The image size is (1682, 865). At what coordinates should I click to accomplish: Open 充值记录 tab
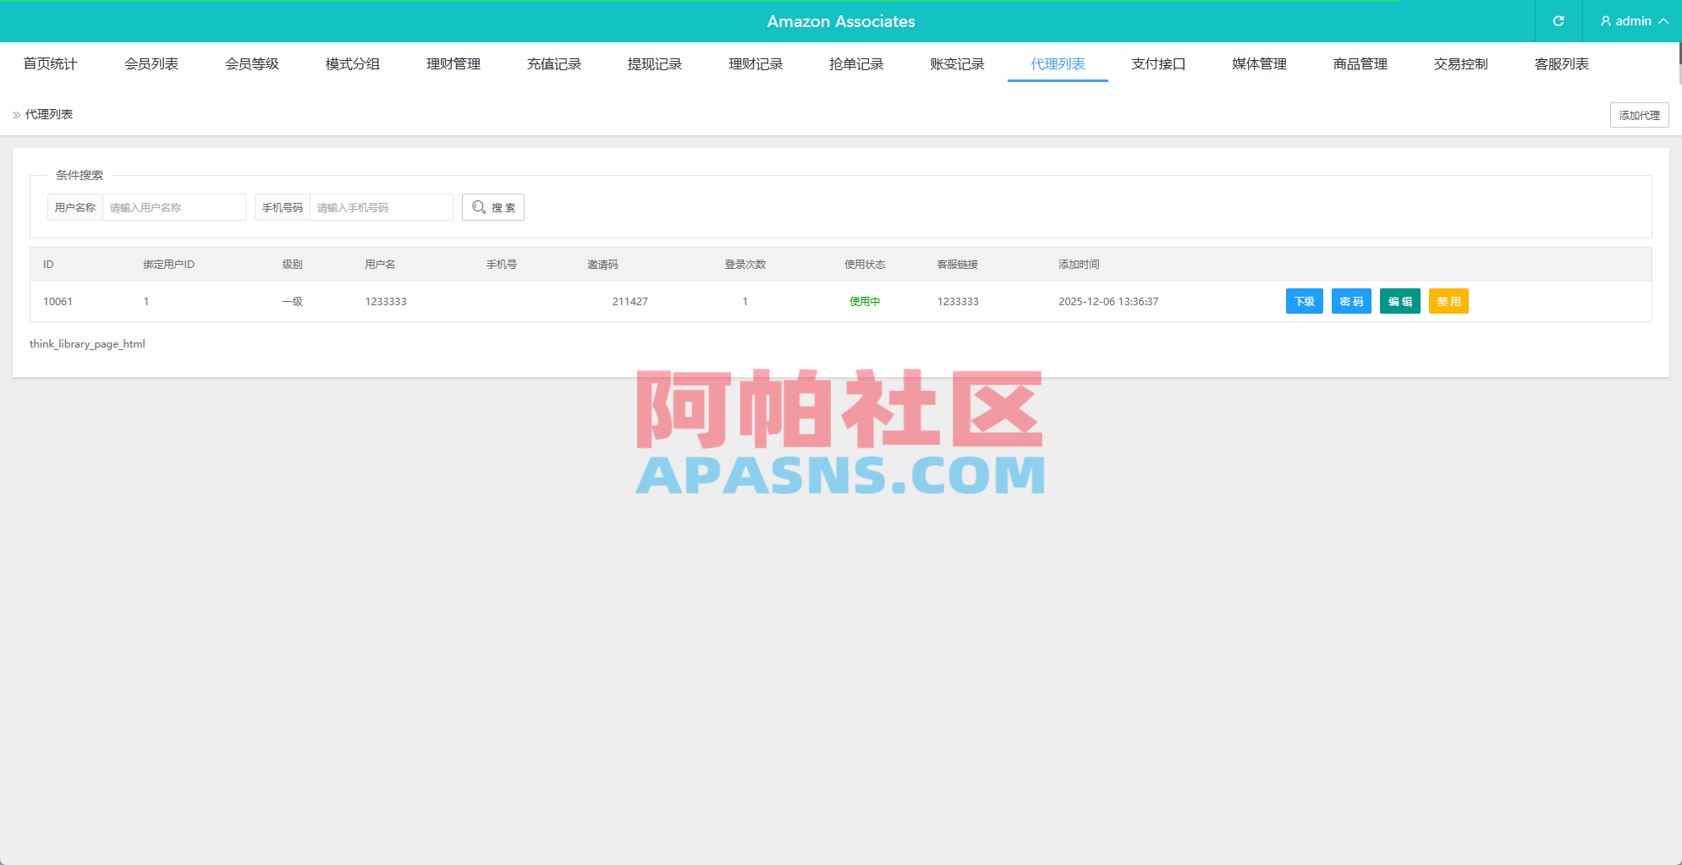(x=554, y=64)
